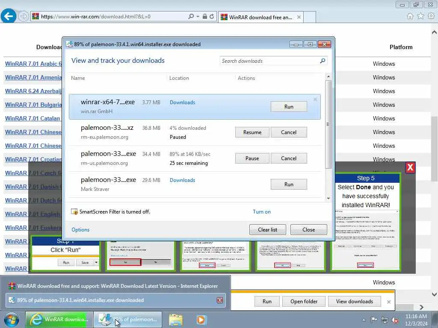Image resolution: width=438 pixels, height=328 pixels.
Task: Click the downloads list scrollbar thumb
Action: coord(328,124)
